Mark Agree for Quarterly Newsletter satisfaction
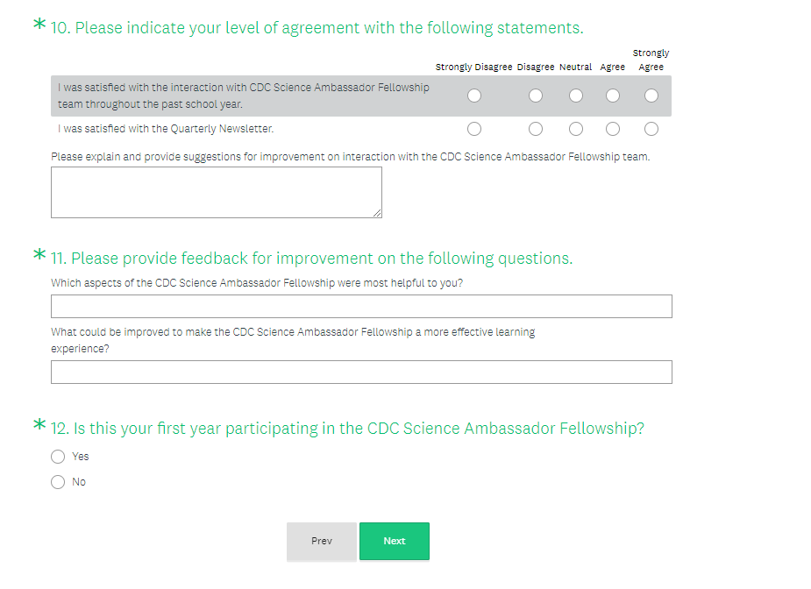 pyautogui.click(x=613, y=129)
